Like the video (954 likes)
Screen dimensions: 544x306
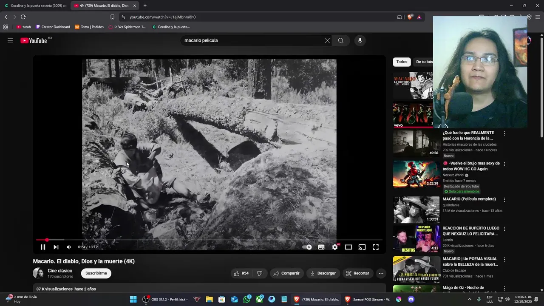[241, 273]
